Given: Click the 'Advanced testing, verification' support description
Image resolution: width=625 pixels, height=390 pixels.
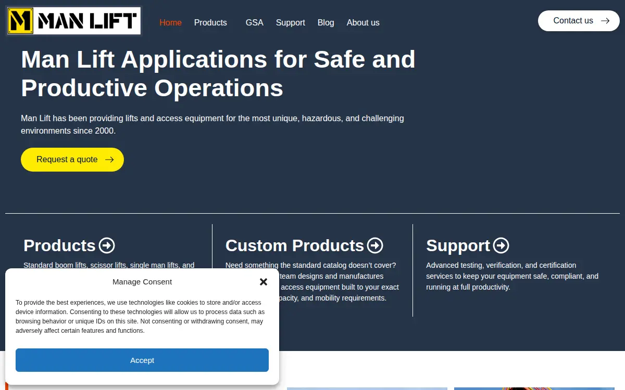Looking at the screenshot, I should tap(512, 276).
